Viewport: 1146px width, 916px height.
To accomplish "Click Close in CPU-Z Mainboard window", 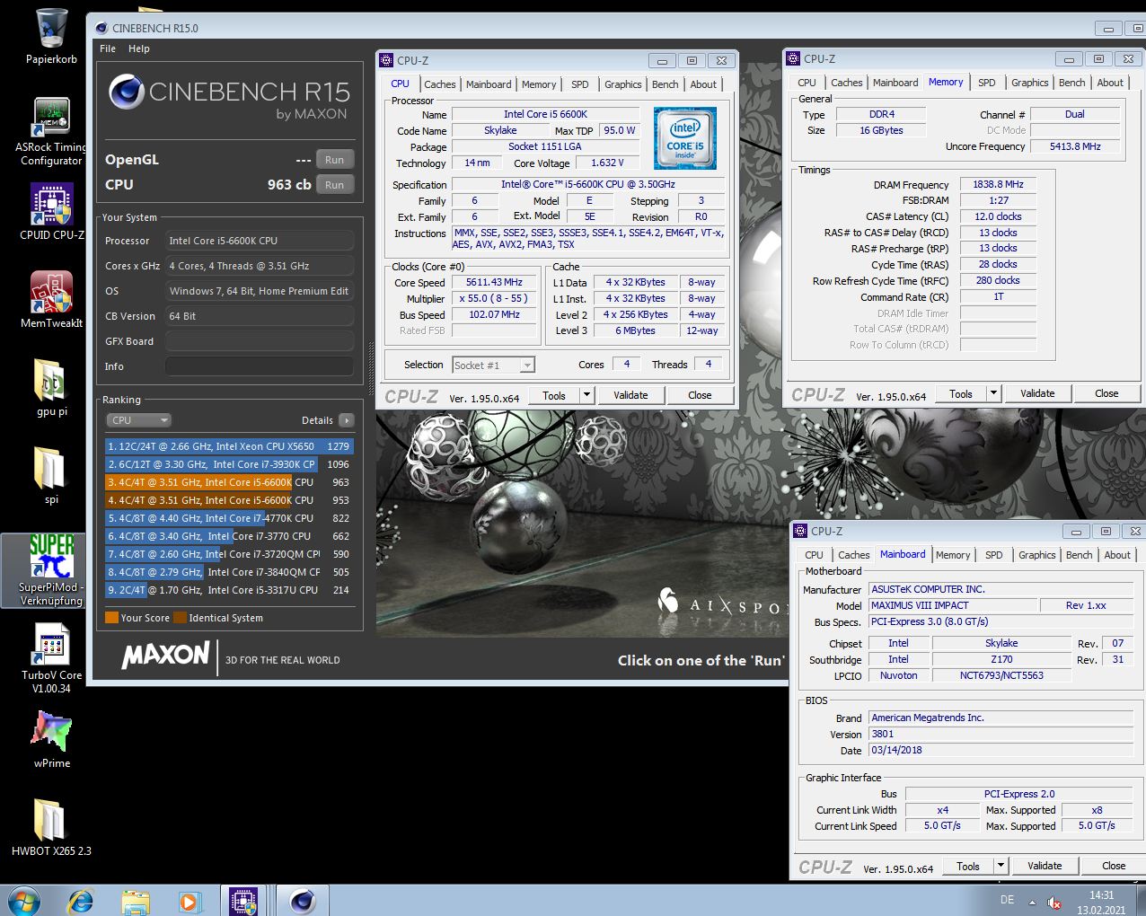I will (1114, 866).
